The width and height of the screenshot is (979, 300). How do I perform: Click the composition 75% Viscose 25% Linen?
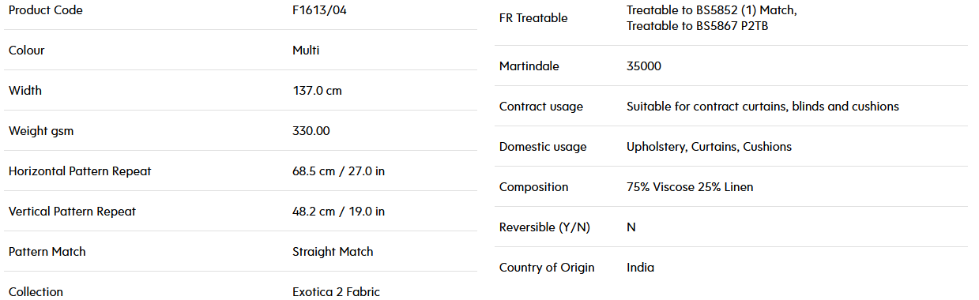click(690, 187)
